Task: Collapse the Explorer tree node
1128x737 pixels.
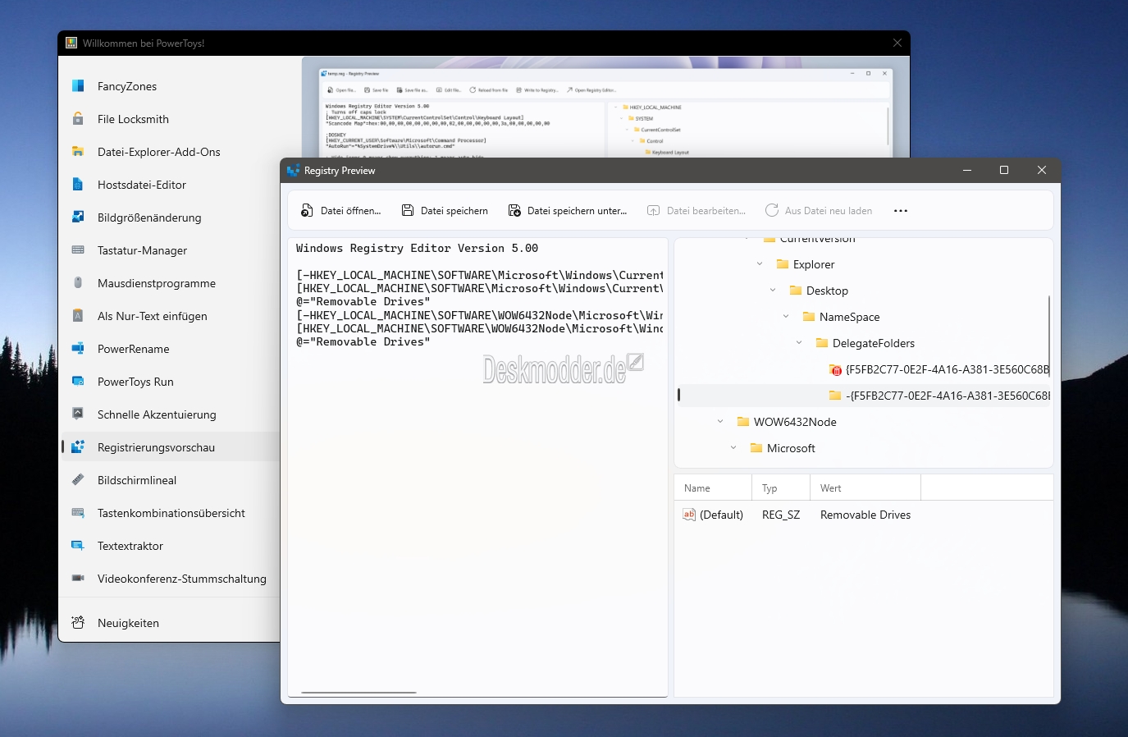Action: tap(760, 264)
